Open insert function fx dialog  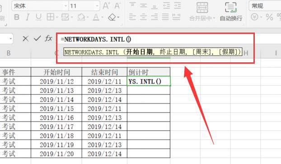pyautogui.click(x=48, y=38)
